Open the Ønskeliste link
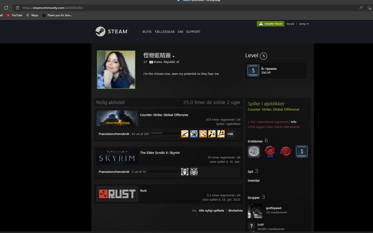 coord(235,211)
